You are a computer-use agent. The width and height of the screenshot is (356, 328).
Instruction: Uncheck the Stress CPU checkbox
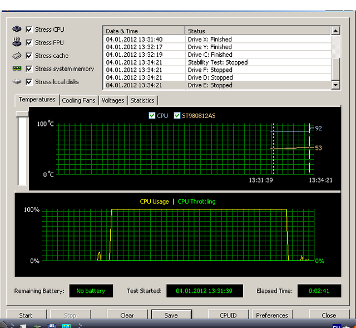(29, 30)
